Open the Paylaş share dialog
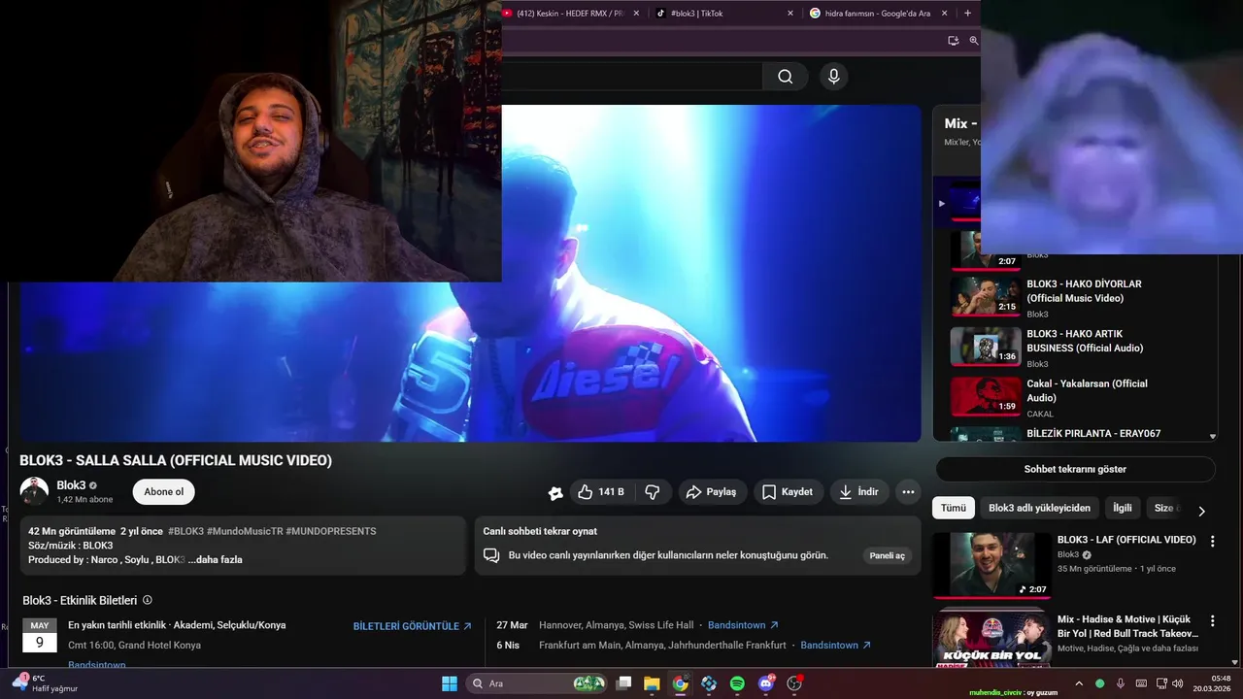Viewport: 1243px width, 699px height. pos(712,492)
